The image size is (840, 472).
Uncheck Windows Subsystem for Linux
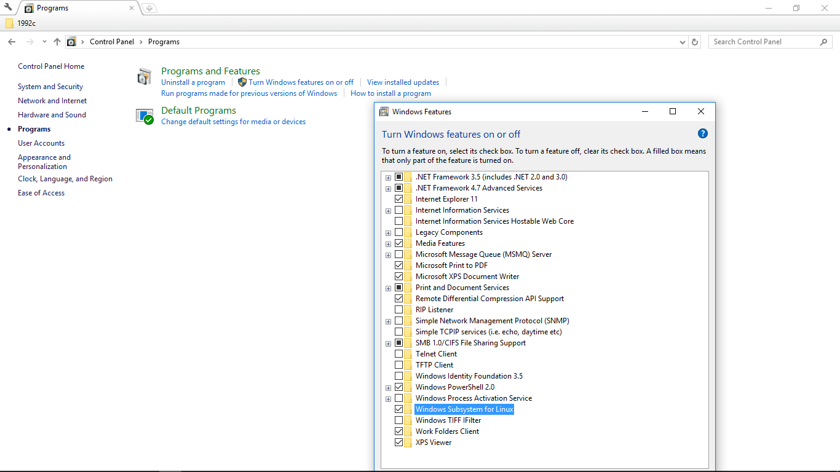click(399, 409)
